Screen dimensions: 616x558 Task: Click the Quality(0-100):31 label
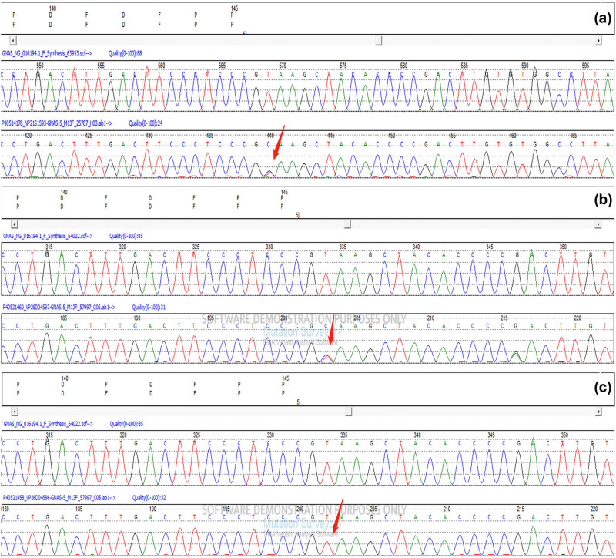tap(149, 307)
